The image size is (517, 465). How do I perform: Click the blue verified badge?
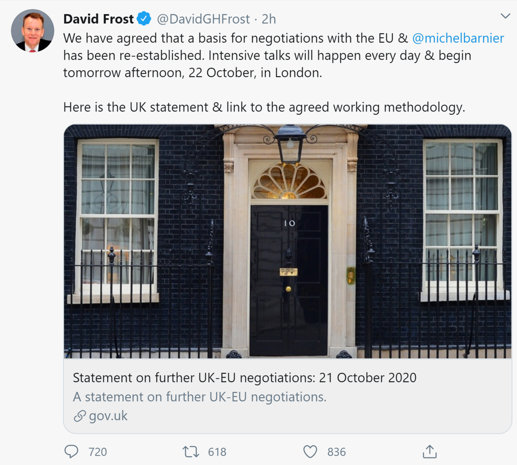click(x=144, y=19)
